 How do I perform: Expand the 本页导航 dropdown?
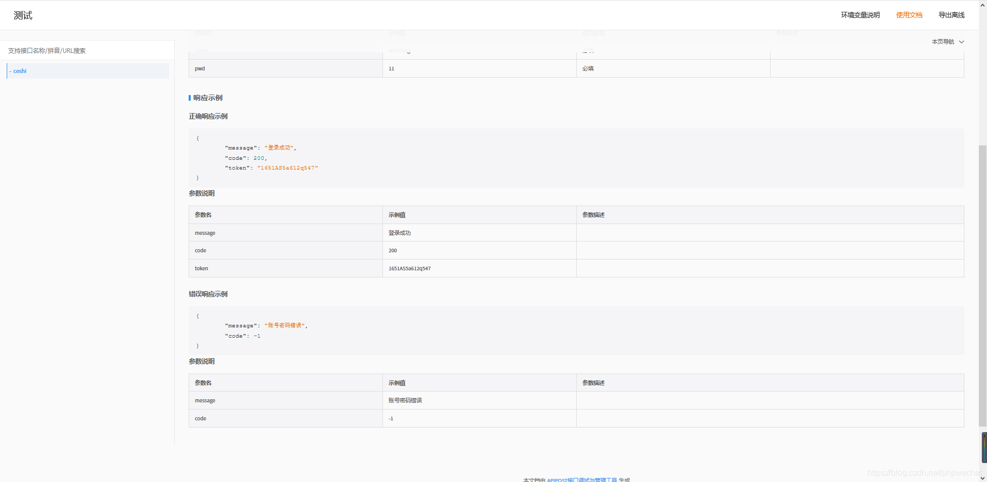pyautogui.click(x=947, y=42)
